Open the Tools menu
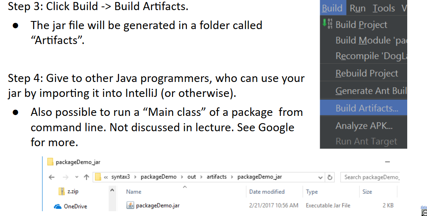This screenshot has width=427, height=216. coord(384,8)
